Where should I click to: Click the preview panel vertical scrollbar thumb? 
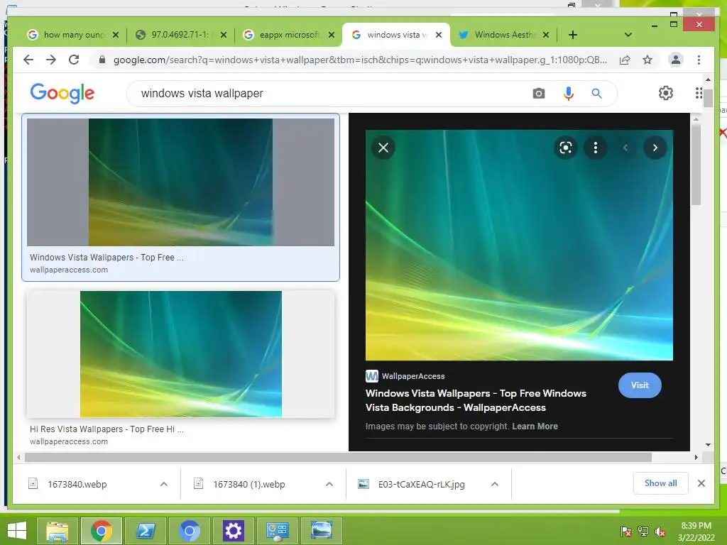click(x=696, y=165)
